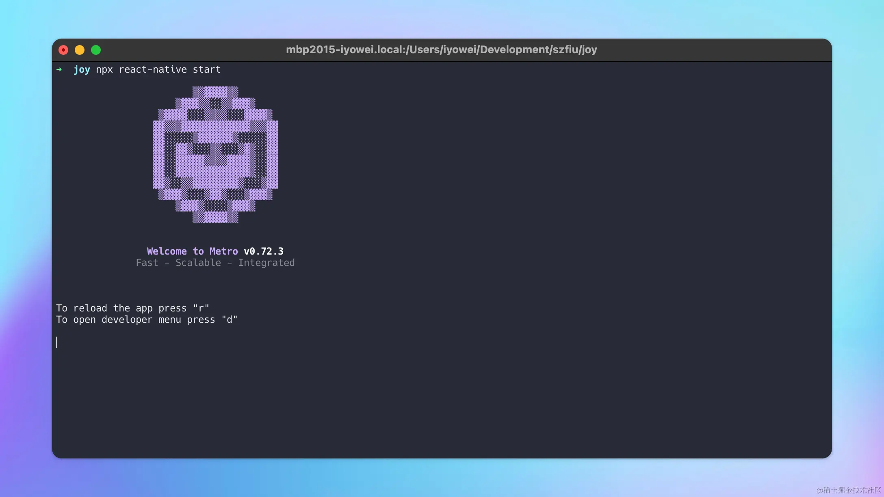The image size is (884, 497).
Task: Click the 'To open developer menu press "d"' line
Action: (x=147, y=320)
